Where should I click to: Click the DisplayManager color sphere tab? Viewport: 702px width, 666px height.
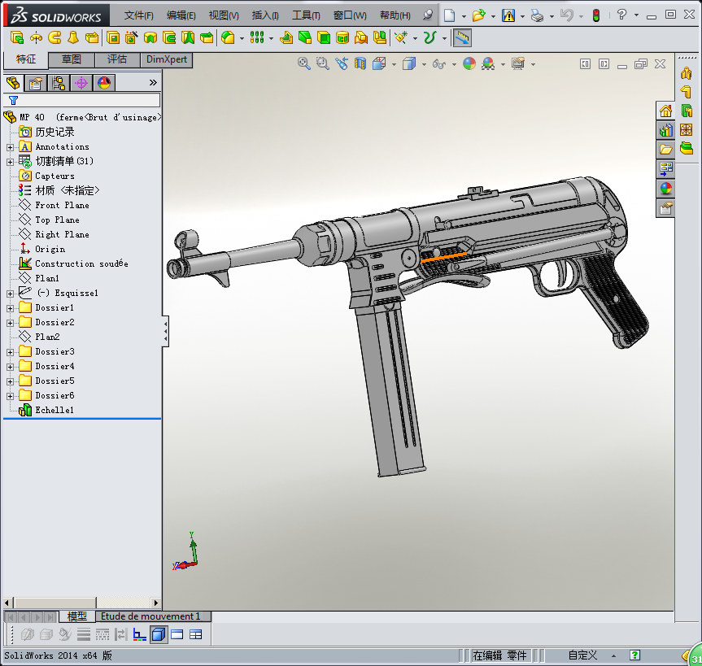[104, 82]
